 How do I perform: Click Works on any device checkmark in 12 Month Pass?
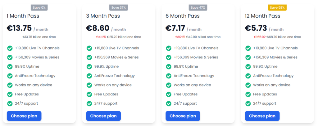click(x=248, y=85)
